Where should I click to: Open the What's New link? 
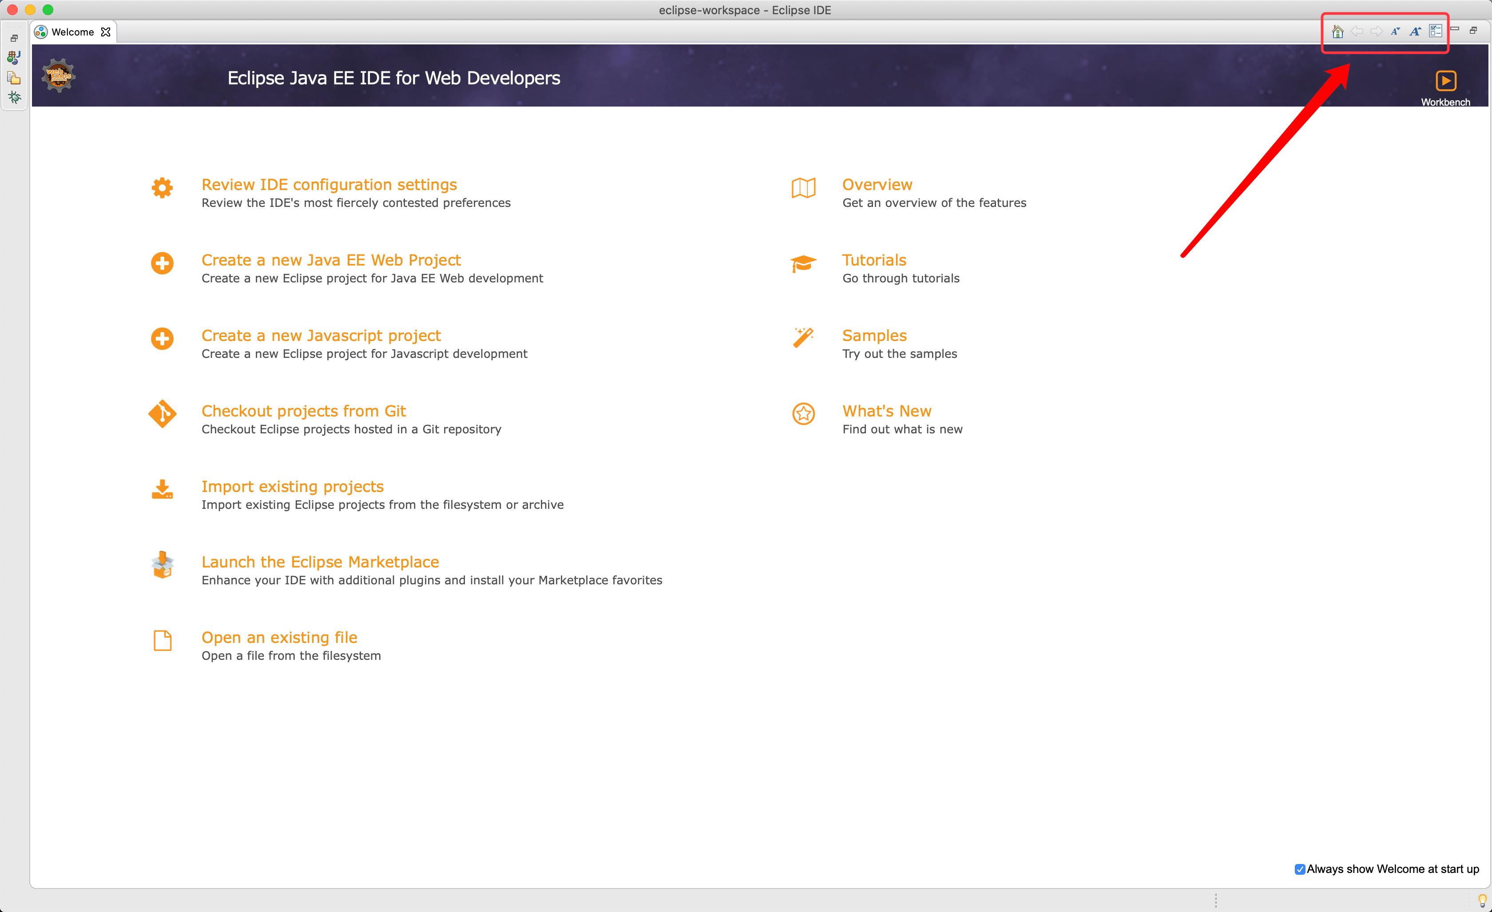click(887, 411)
